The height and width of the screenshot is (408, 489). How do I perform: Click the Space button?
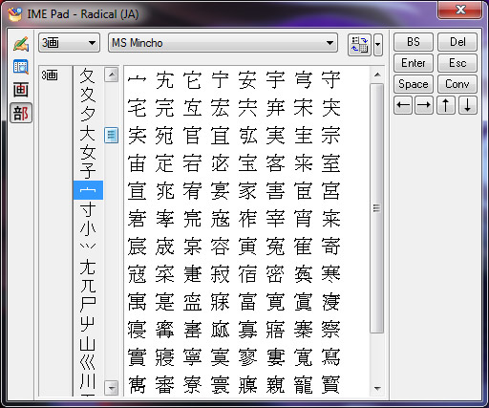[414, 84]
